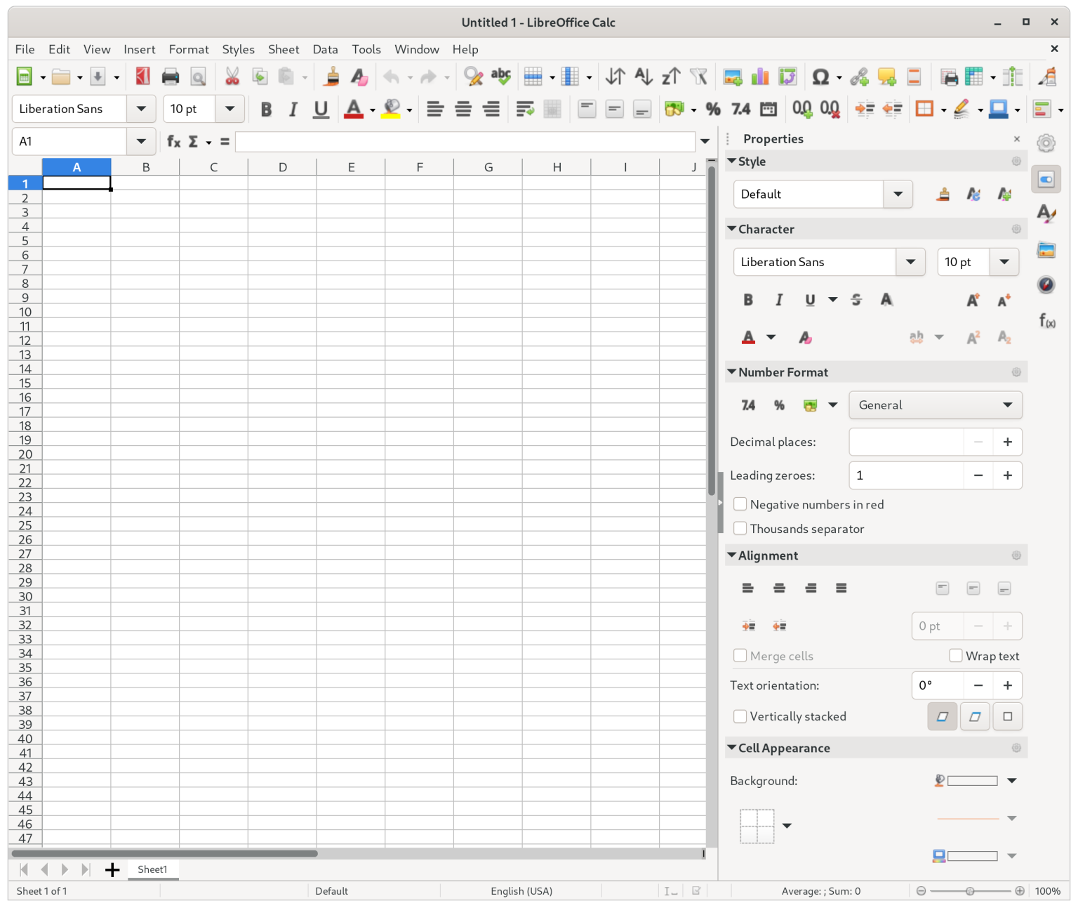
Task: Enable Negative numbers in red checkbox
Action: click(x=740, y=504)
